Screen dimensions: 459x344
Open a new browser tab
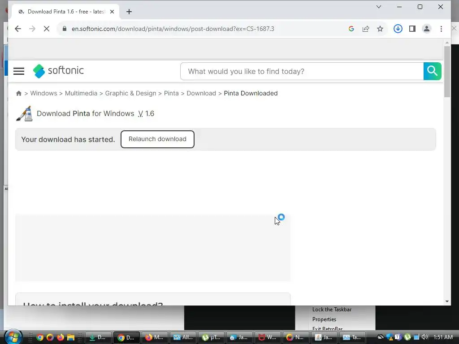point(129,12)
